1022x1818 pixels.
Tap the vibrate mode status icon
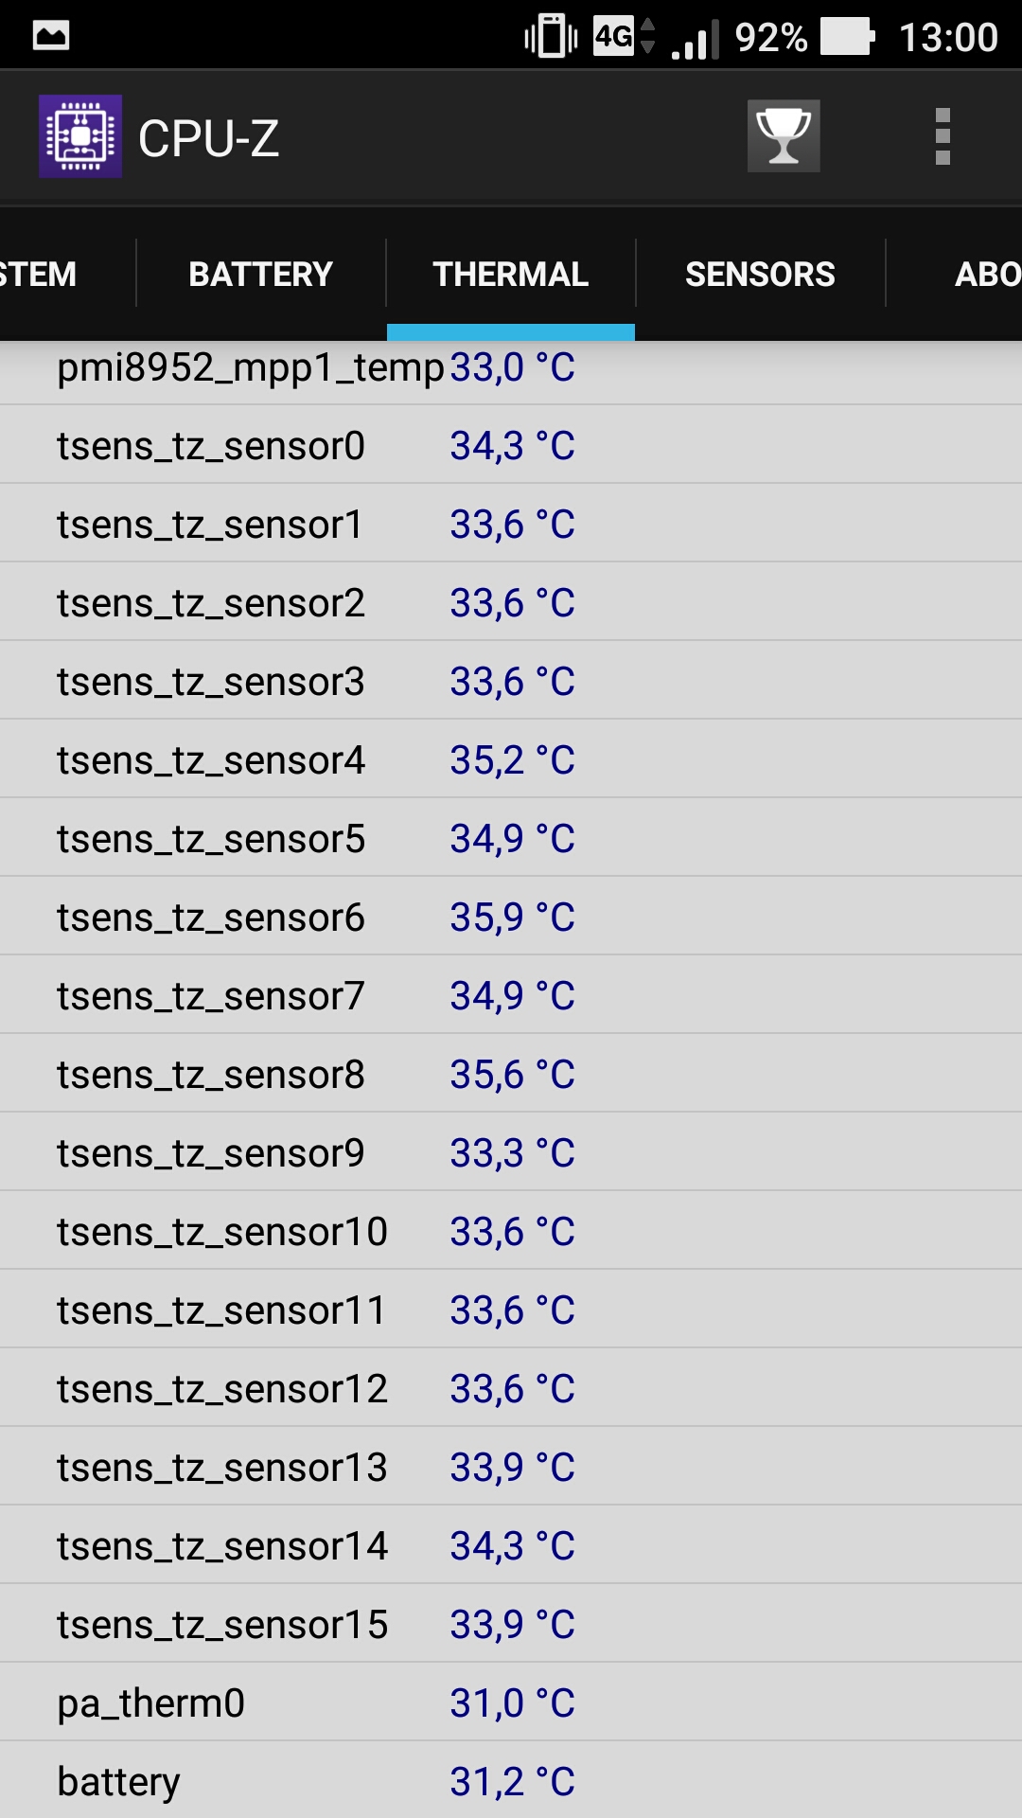pyautogui.click(x=551, y=37)
